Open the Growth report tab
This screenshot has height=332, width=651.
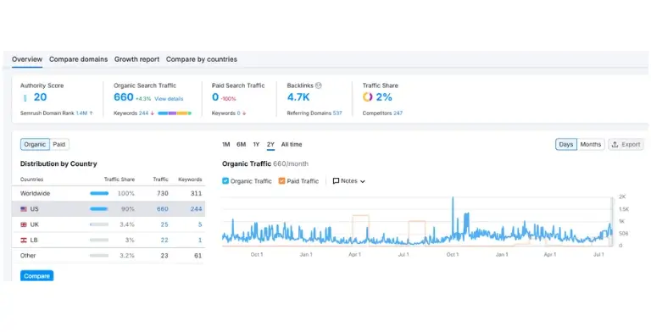tap(136, 59)
